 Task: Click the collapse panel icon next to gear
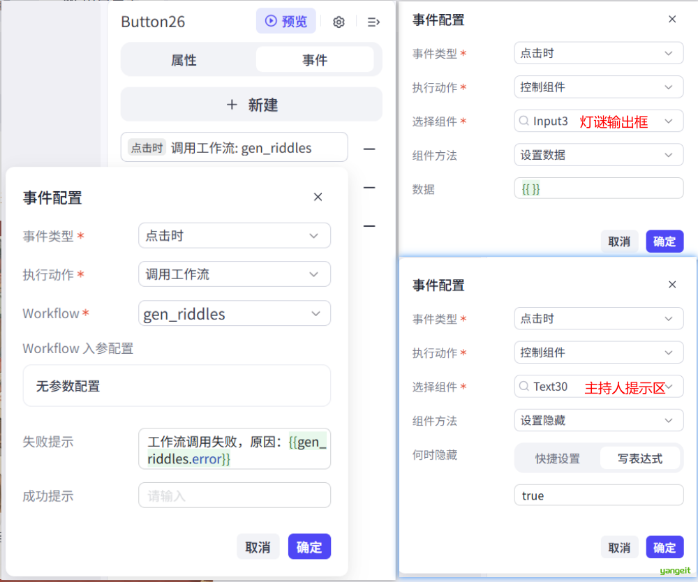tap(373, 22)
